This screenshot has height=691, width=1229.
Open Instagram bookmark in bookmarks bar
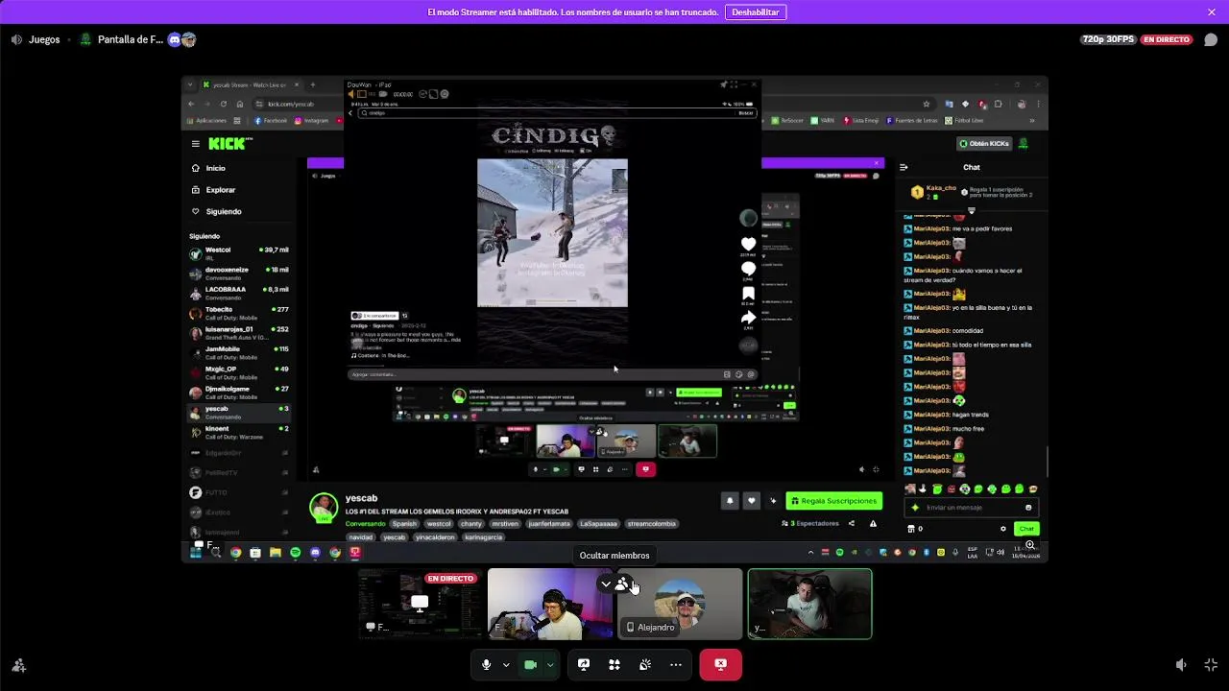[x=311, y=121]
